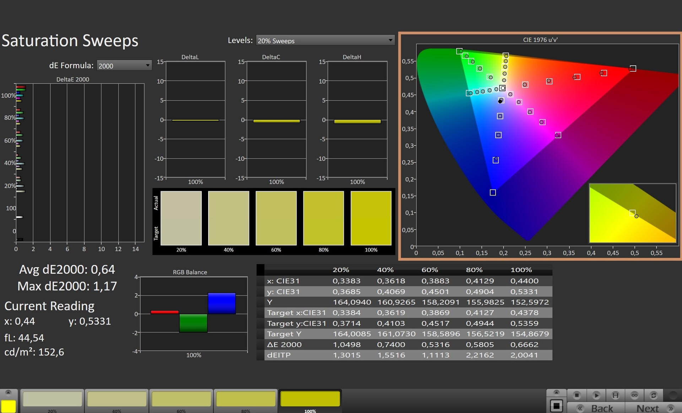Image resolution: width=682 pixels, height=413 pixels.
Task: Click the black square pattern icon
Action: pyautogui.click(x=556, y=406)
